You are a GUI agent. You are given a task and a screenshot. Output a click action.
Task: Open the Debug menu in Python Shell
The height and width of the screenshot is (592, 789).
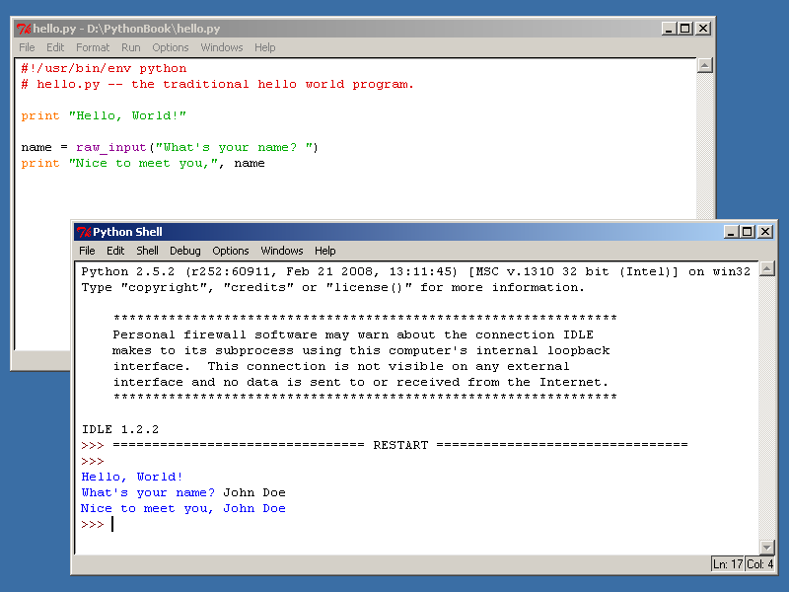185,251
